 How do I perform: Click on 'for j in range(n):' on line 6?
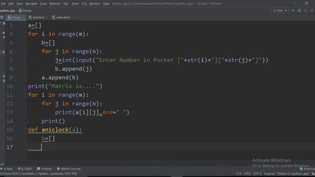pos(72,52)
